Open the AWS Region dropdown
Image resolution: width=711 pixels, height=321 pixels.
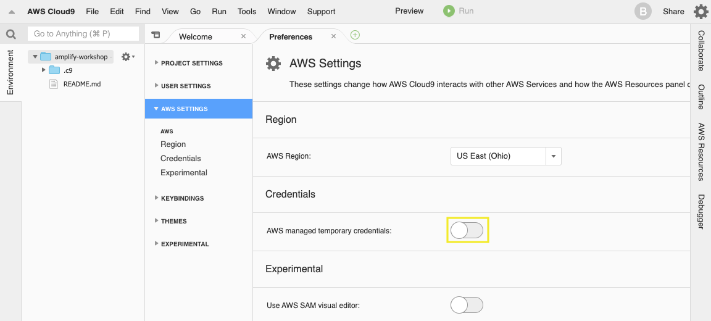pos(506,156)
